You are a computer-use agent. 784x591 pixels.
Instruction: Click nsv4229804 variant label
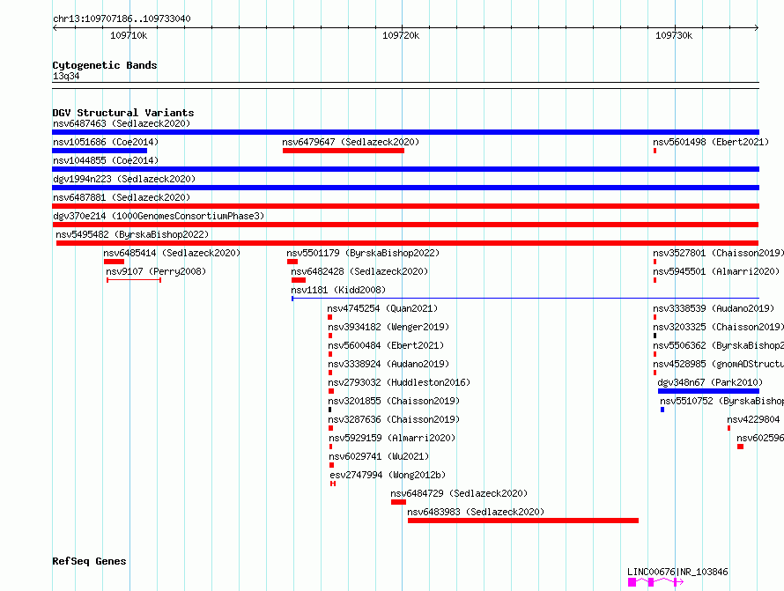[753, 419]
